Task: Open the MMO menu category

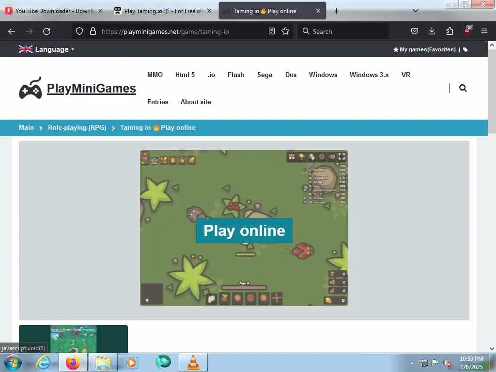Action: point(155,75)
